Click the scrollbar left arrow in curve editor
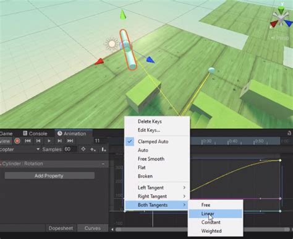The height and width of the screenshot is (239, 293). (113, 229)
